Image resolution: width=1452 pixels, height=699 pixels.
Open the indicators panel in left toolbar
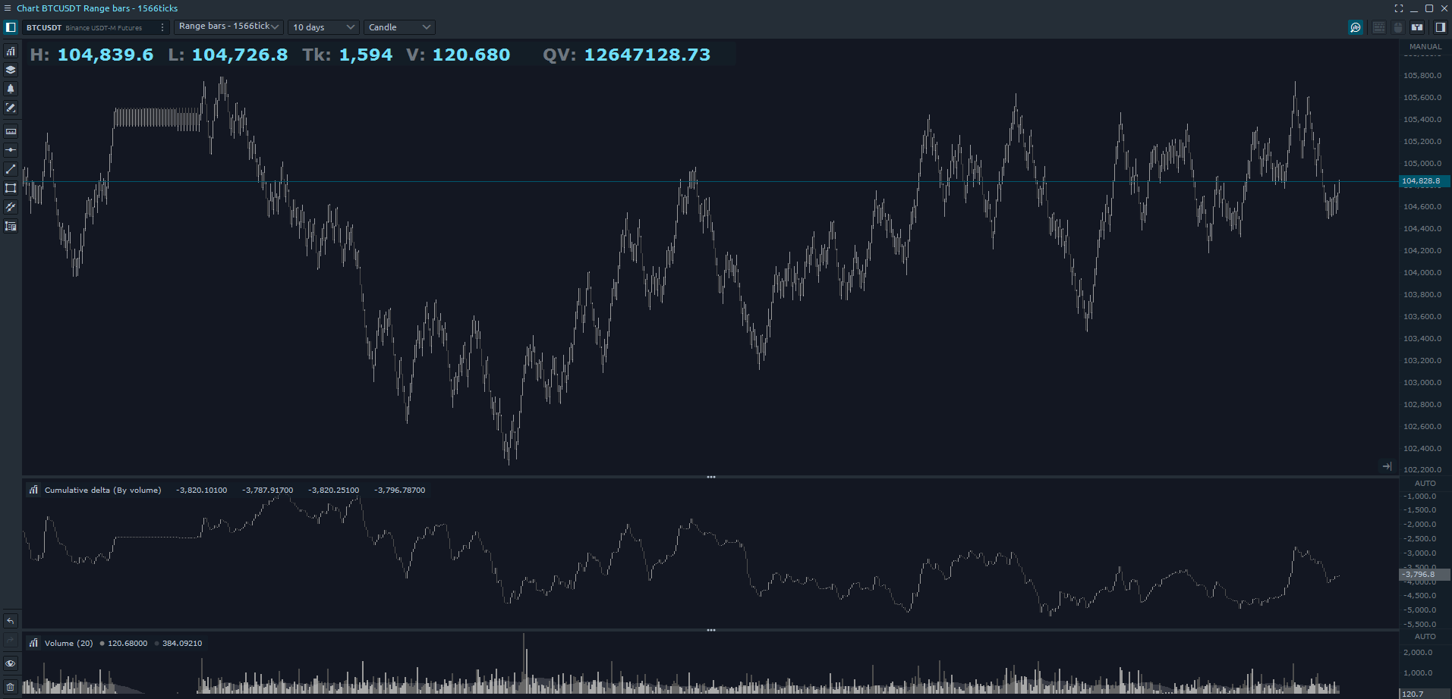tap(11, 52)
